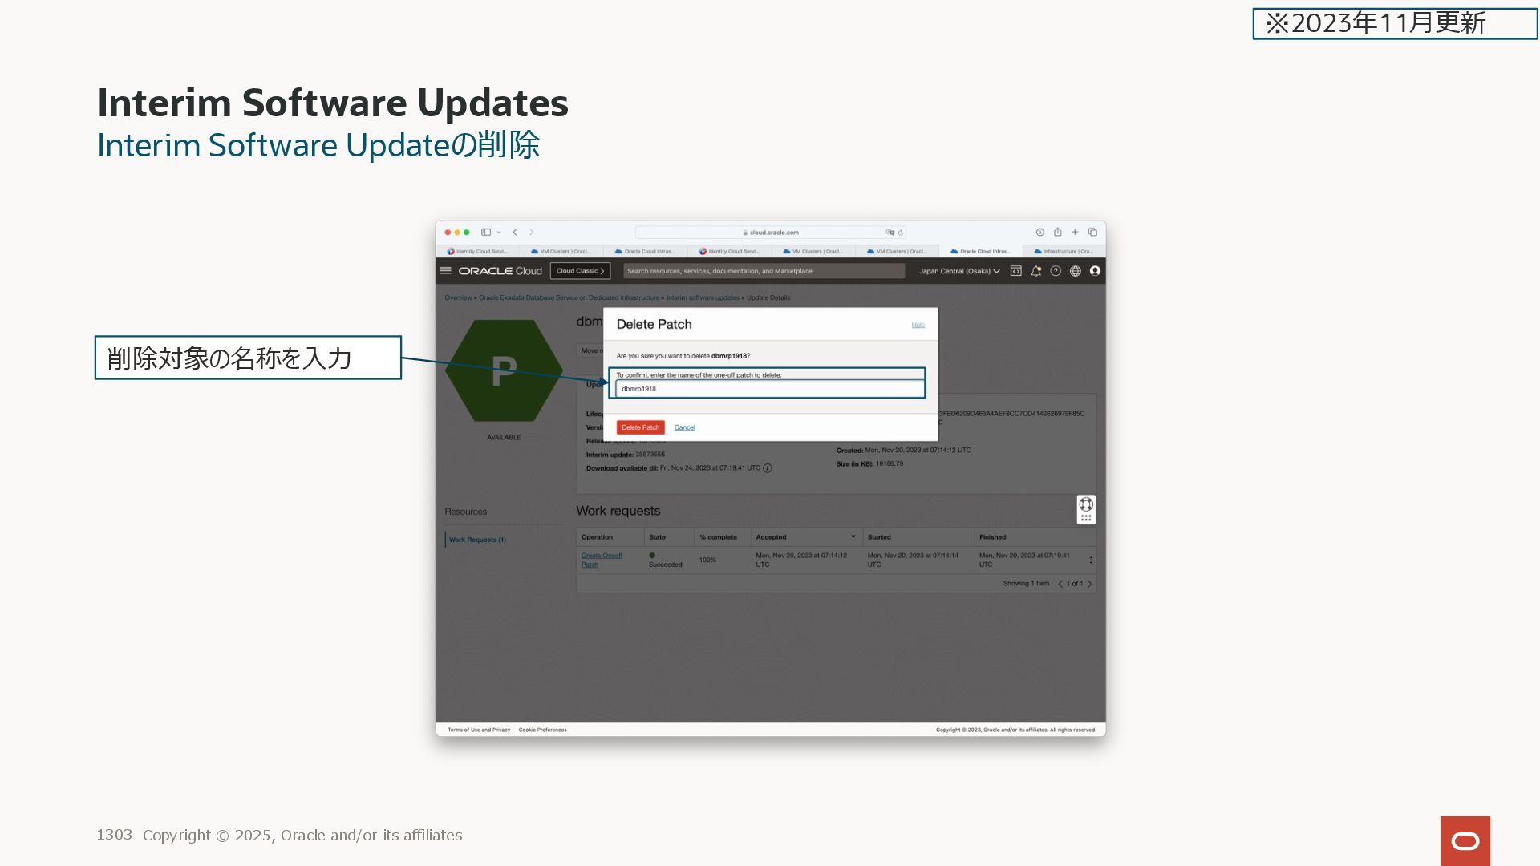The height and width of the screenshot is (866, 1540).
Task: Click the floating support lifebuoy widget
Action: click(1086, 504)
